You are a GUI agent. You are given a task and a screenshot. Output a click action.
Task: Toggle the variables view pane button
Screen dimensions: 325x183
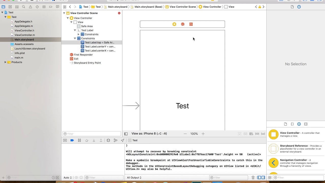coord(259,178)
